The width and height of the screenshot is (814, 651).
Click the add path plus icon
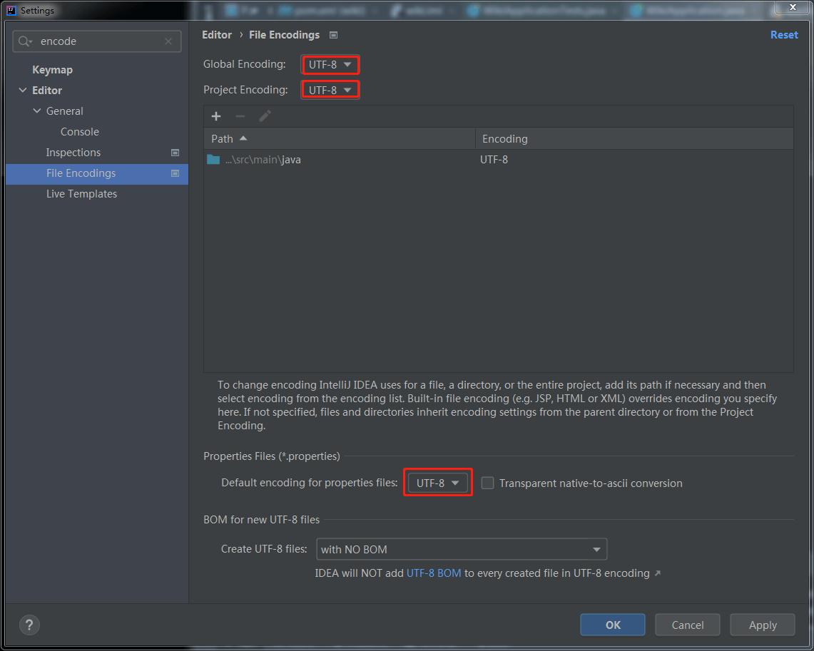216,116
